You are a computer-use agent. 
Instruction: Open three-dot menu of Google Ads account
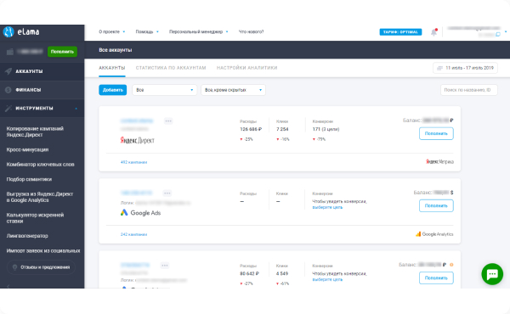click(x=167, y=193)
